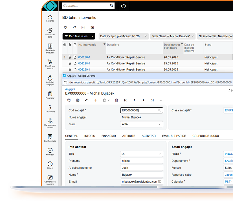Open Planificare stocuri cart icon
The image size is (233, 207).
(x=50, y=62)
